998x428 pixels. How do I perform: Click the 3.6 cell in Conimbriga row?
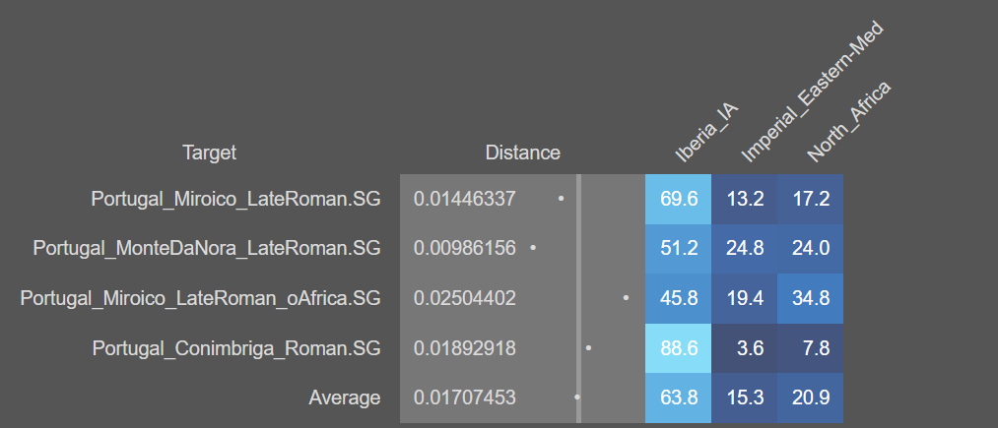pos(745,348)
